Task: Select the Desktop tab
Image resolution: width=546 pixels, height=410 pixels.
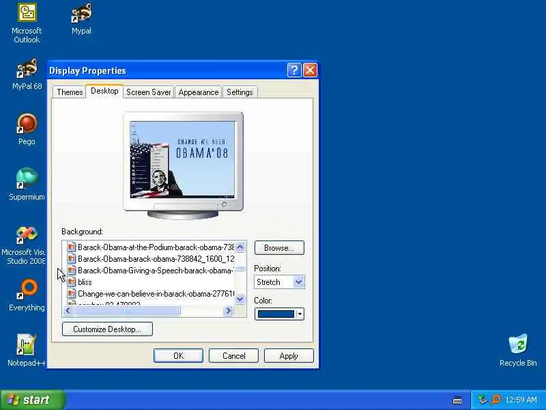Action: pos(104,91)
